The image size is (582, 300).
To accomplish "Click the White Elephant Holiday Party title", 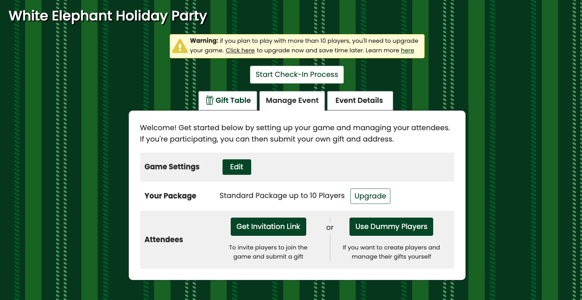I will [x=108, y=16].
